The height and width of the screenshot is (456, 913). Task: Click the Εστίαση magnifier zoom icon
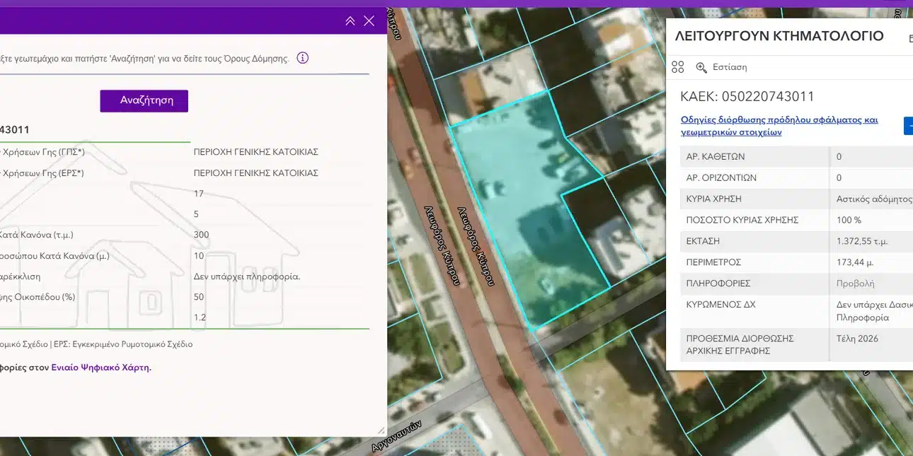(701, 67)
